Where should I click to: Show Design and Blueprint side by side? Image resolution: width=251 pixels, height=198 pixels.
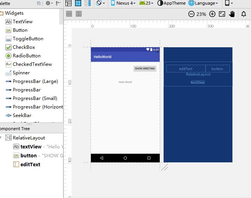(88, 3)
